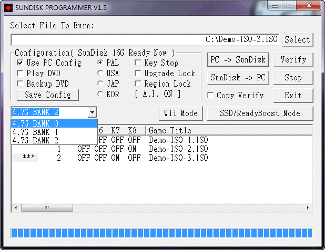325x250 pixels.
Task: Click the K8 column header
Action: (x=132, y=131)
